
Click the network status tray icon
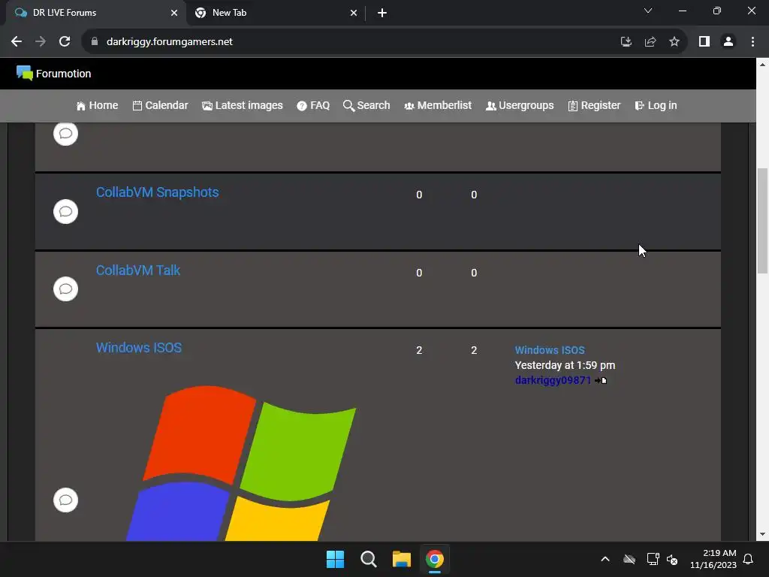click(653, 559)
